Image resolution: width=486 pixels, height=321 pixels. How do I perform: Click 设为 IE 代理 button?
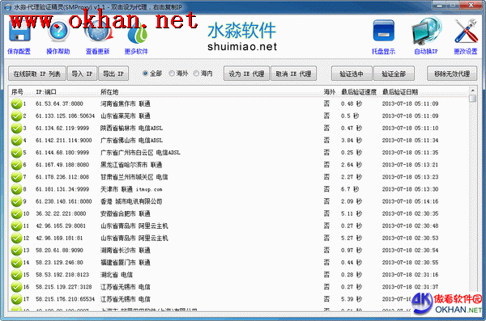(246, 74)
